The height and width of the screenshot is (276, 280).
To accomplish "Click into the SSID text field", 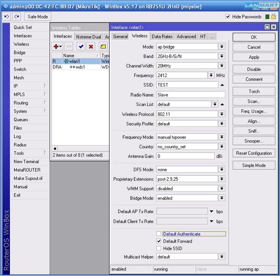I will [187, 85].
